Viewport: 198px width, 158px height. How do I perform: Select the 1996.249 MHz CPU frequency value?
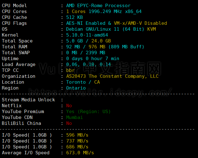tap(105, 11)
